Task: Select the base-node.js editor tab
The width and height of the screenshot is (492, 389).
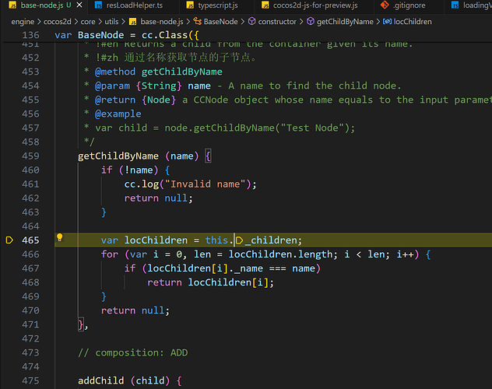Action: (x=44, y=5)
